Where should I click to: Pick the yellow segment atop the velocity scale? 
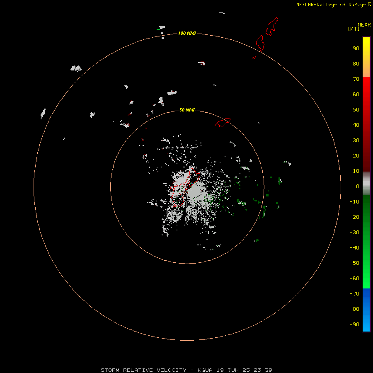pos(366,57)
